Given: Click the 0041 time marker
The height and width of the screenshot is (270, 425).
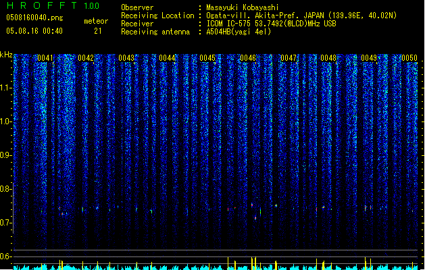Looking at the screenshot, I should [x=45, y=58].
